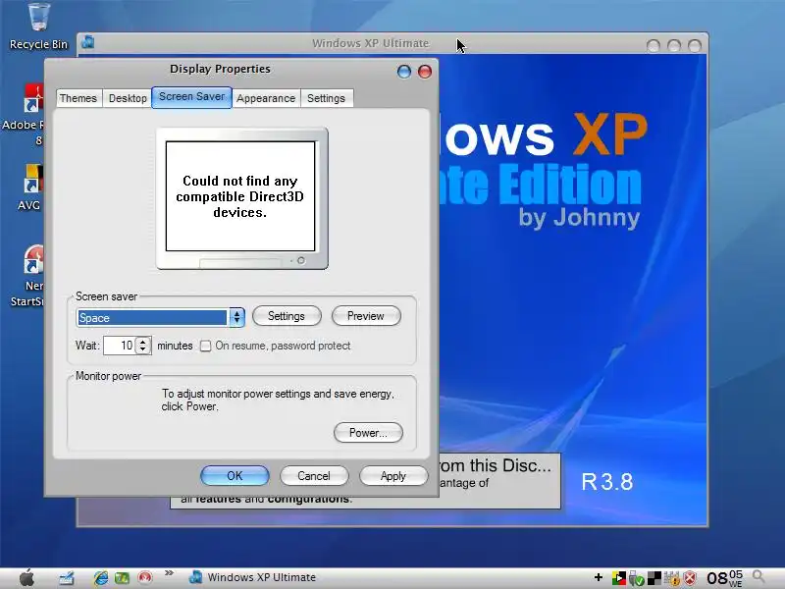Select the Screen Saver tab
The width and height of the screenshot is (785, 589).
pyautogui.click(x=191, y=96)
